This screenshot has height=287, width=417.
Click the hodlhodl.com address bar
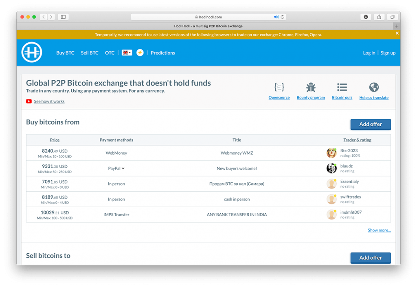pyautogui.click(x=208, y=17)
